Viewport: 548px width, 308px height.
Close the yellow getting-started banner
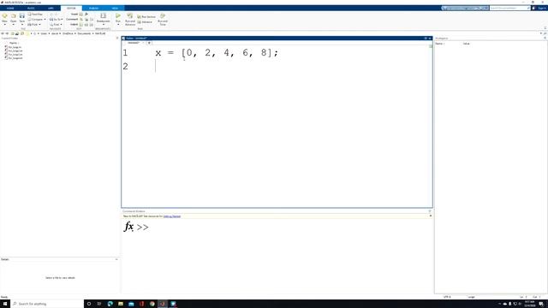coord(430,216)
